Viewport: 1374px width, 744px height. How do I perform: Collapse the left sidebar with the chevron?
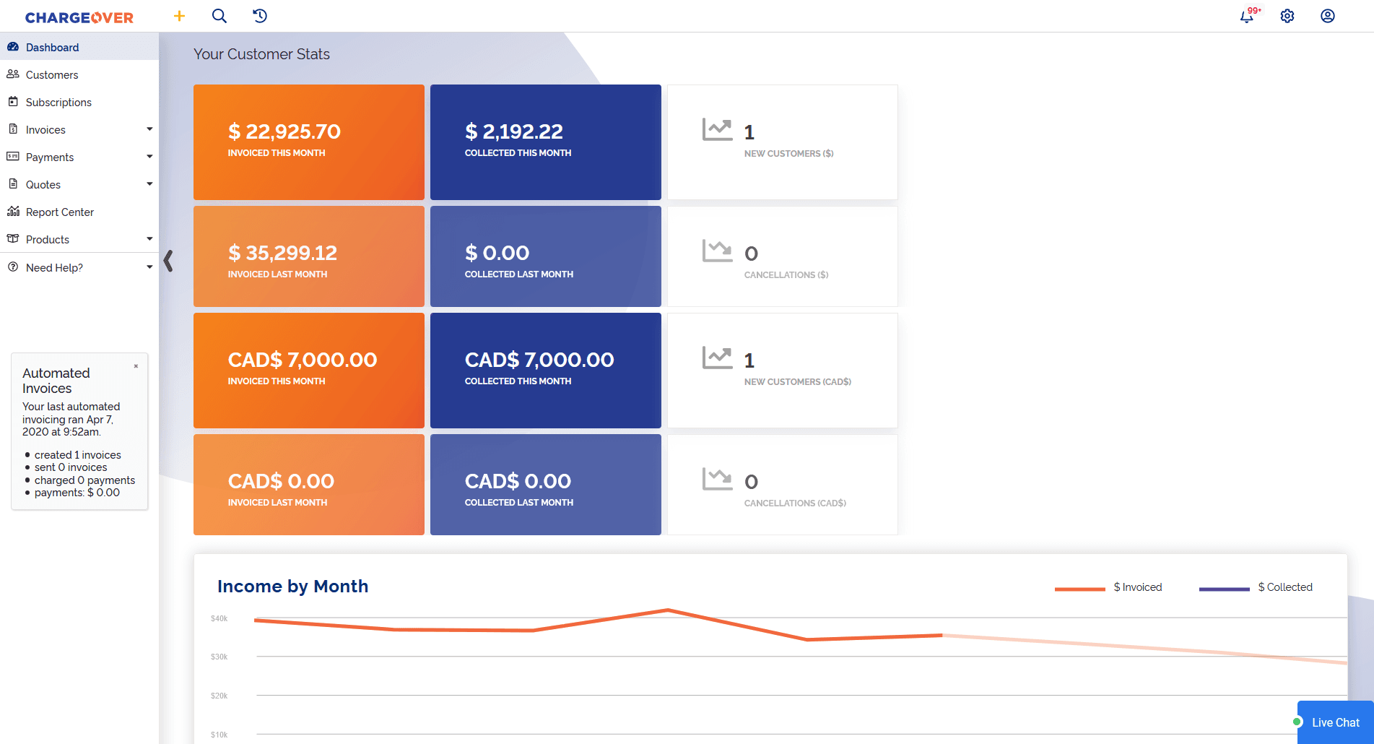tap(168, 261)
